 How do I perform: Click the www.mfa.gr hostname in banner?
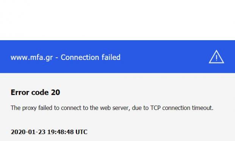(32, 58)
